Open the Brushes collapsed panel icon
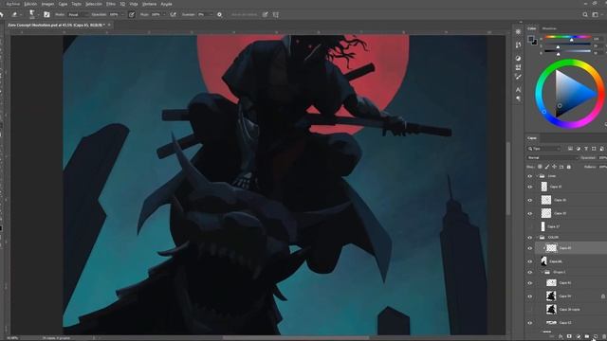The image size is (607, 341). pyautogui.click(x=519, y=77)
